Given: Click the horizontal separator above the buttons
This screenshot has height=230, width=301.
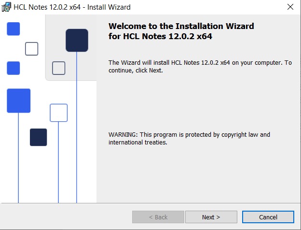Looking at the screenshot, I should pyautogui.click(x=150, y=203).
